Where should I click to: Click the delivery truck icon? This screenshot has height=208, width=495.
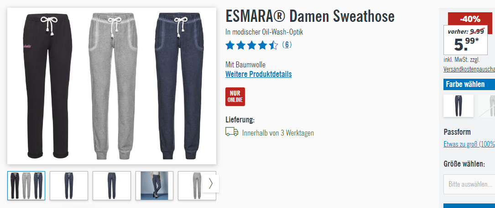tap(232, 132)
